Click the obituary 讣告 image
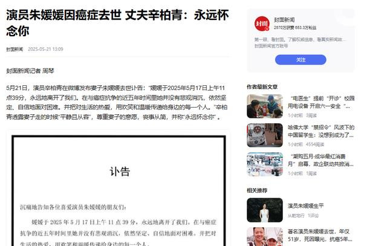The height and width of the screenshot is (246, 387). pos(119,190)
